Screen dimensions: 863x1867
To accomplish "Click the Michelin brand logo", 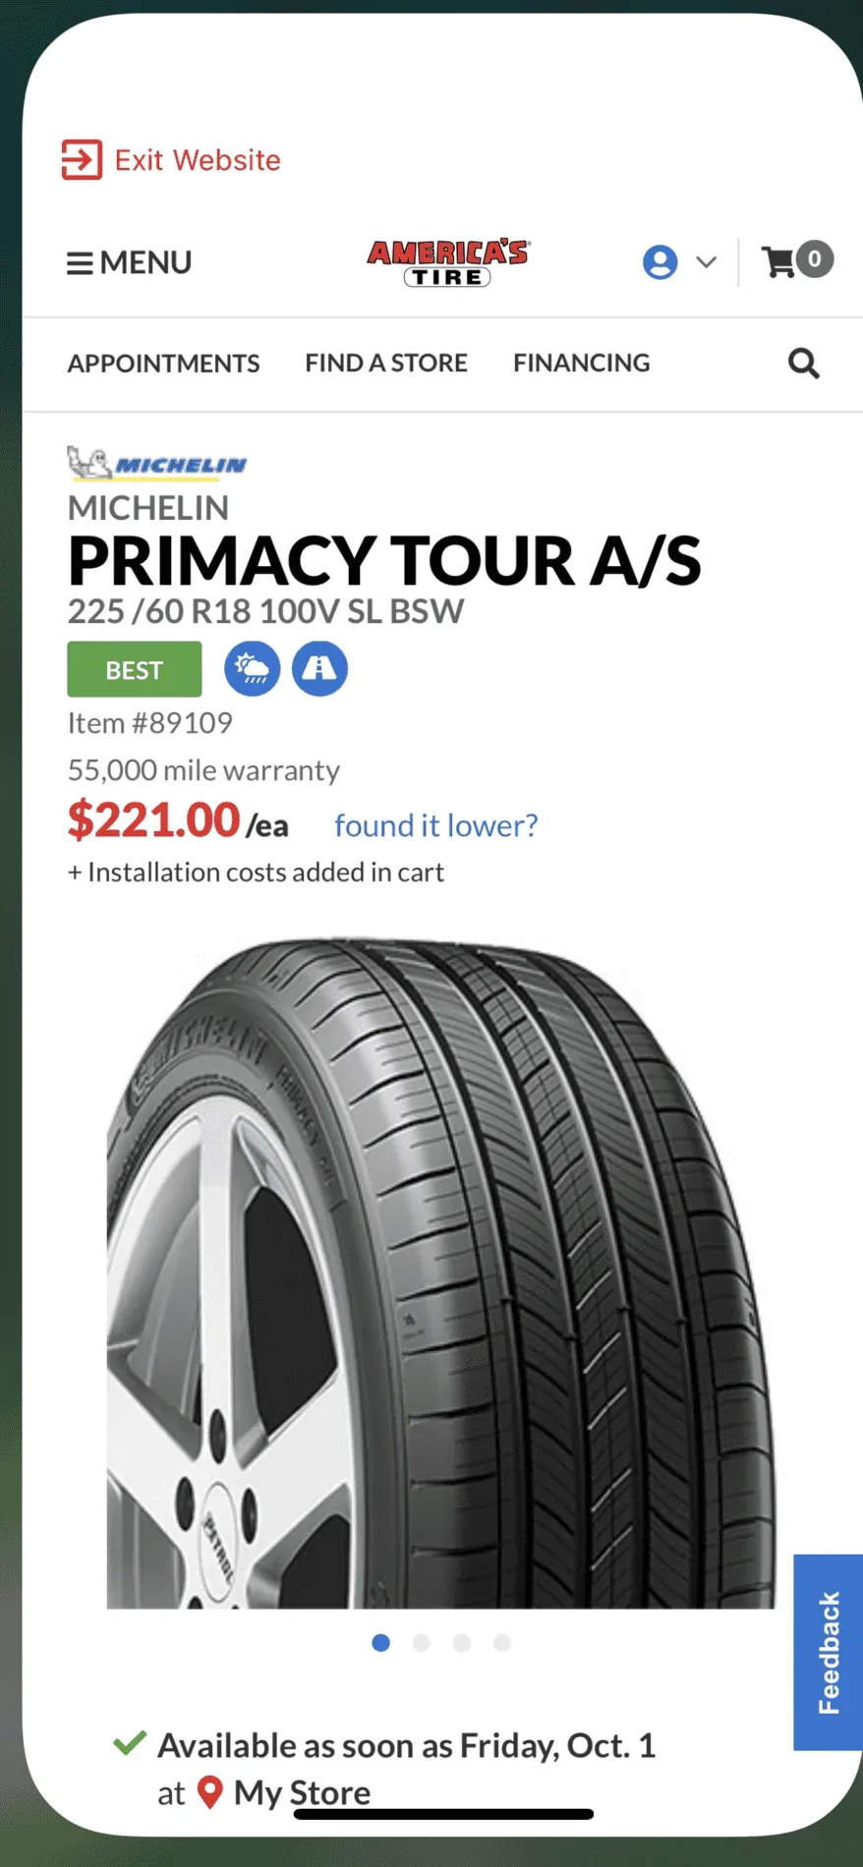I will [156, 463].
